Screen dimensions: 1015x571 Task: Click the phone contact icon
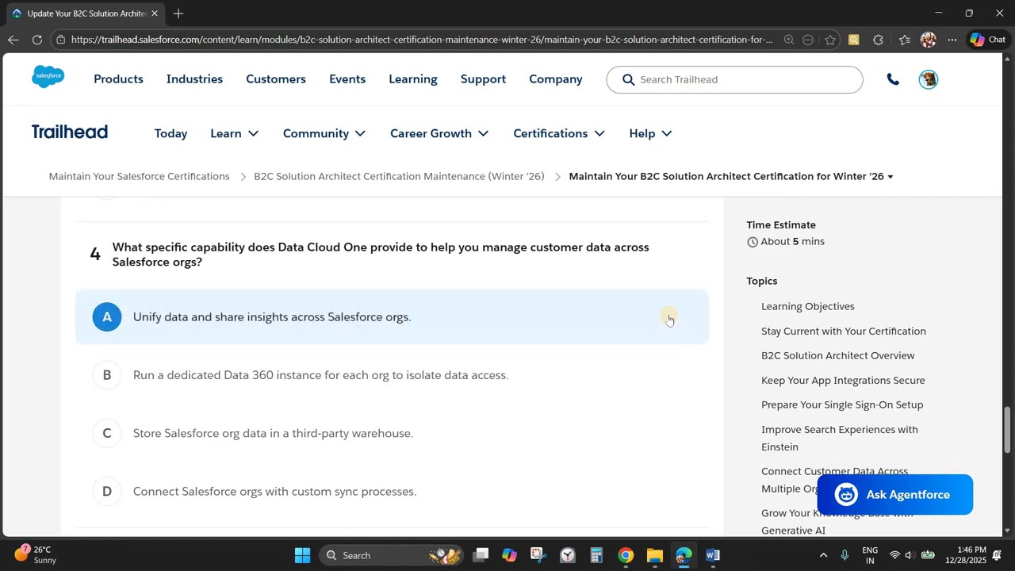[x=893, y=79]
